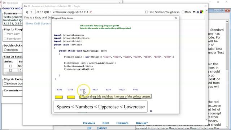This screenshot has width=231, height=130.
Task: Click the window layout icon beside Mark
Action: click(194, 12)
